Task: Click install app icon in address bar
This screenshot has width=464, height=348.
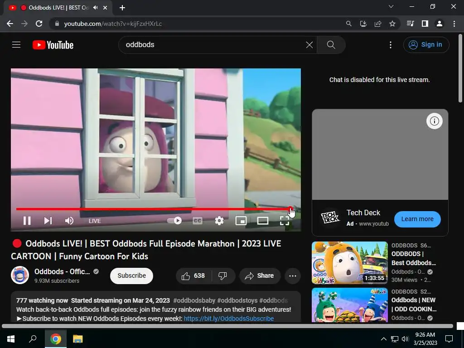Action: (363, 24)
